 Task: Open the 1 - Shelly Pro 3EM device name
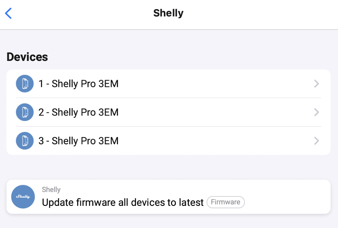point(78,84)
